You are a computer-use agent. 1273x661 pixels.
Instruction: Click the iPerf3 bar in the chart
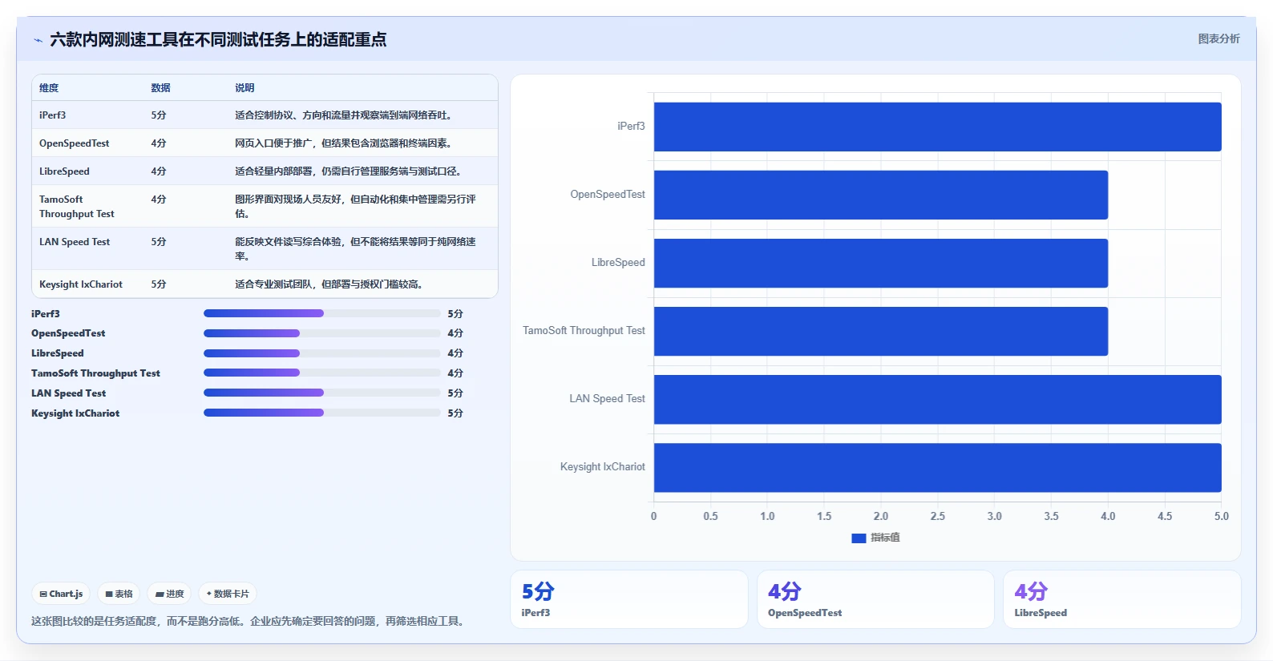click(x=937, y=127)
